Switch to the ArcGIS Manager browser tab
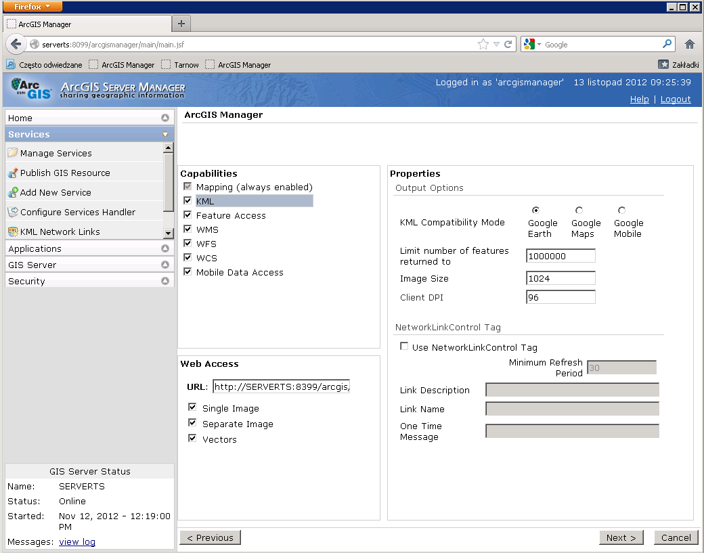The image size is (704, 553). (x=87, y=24)
